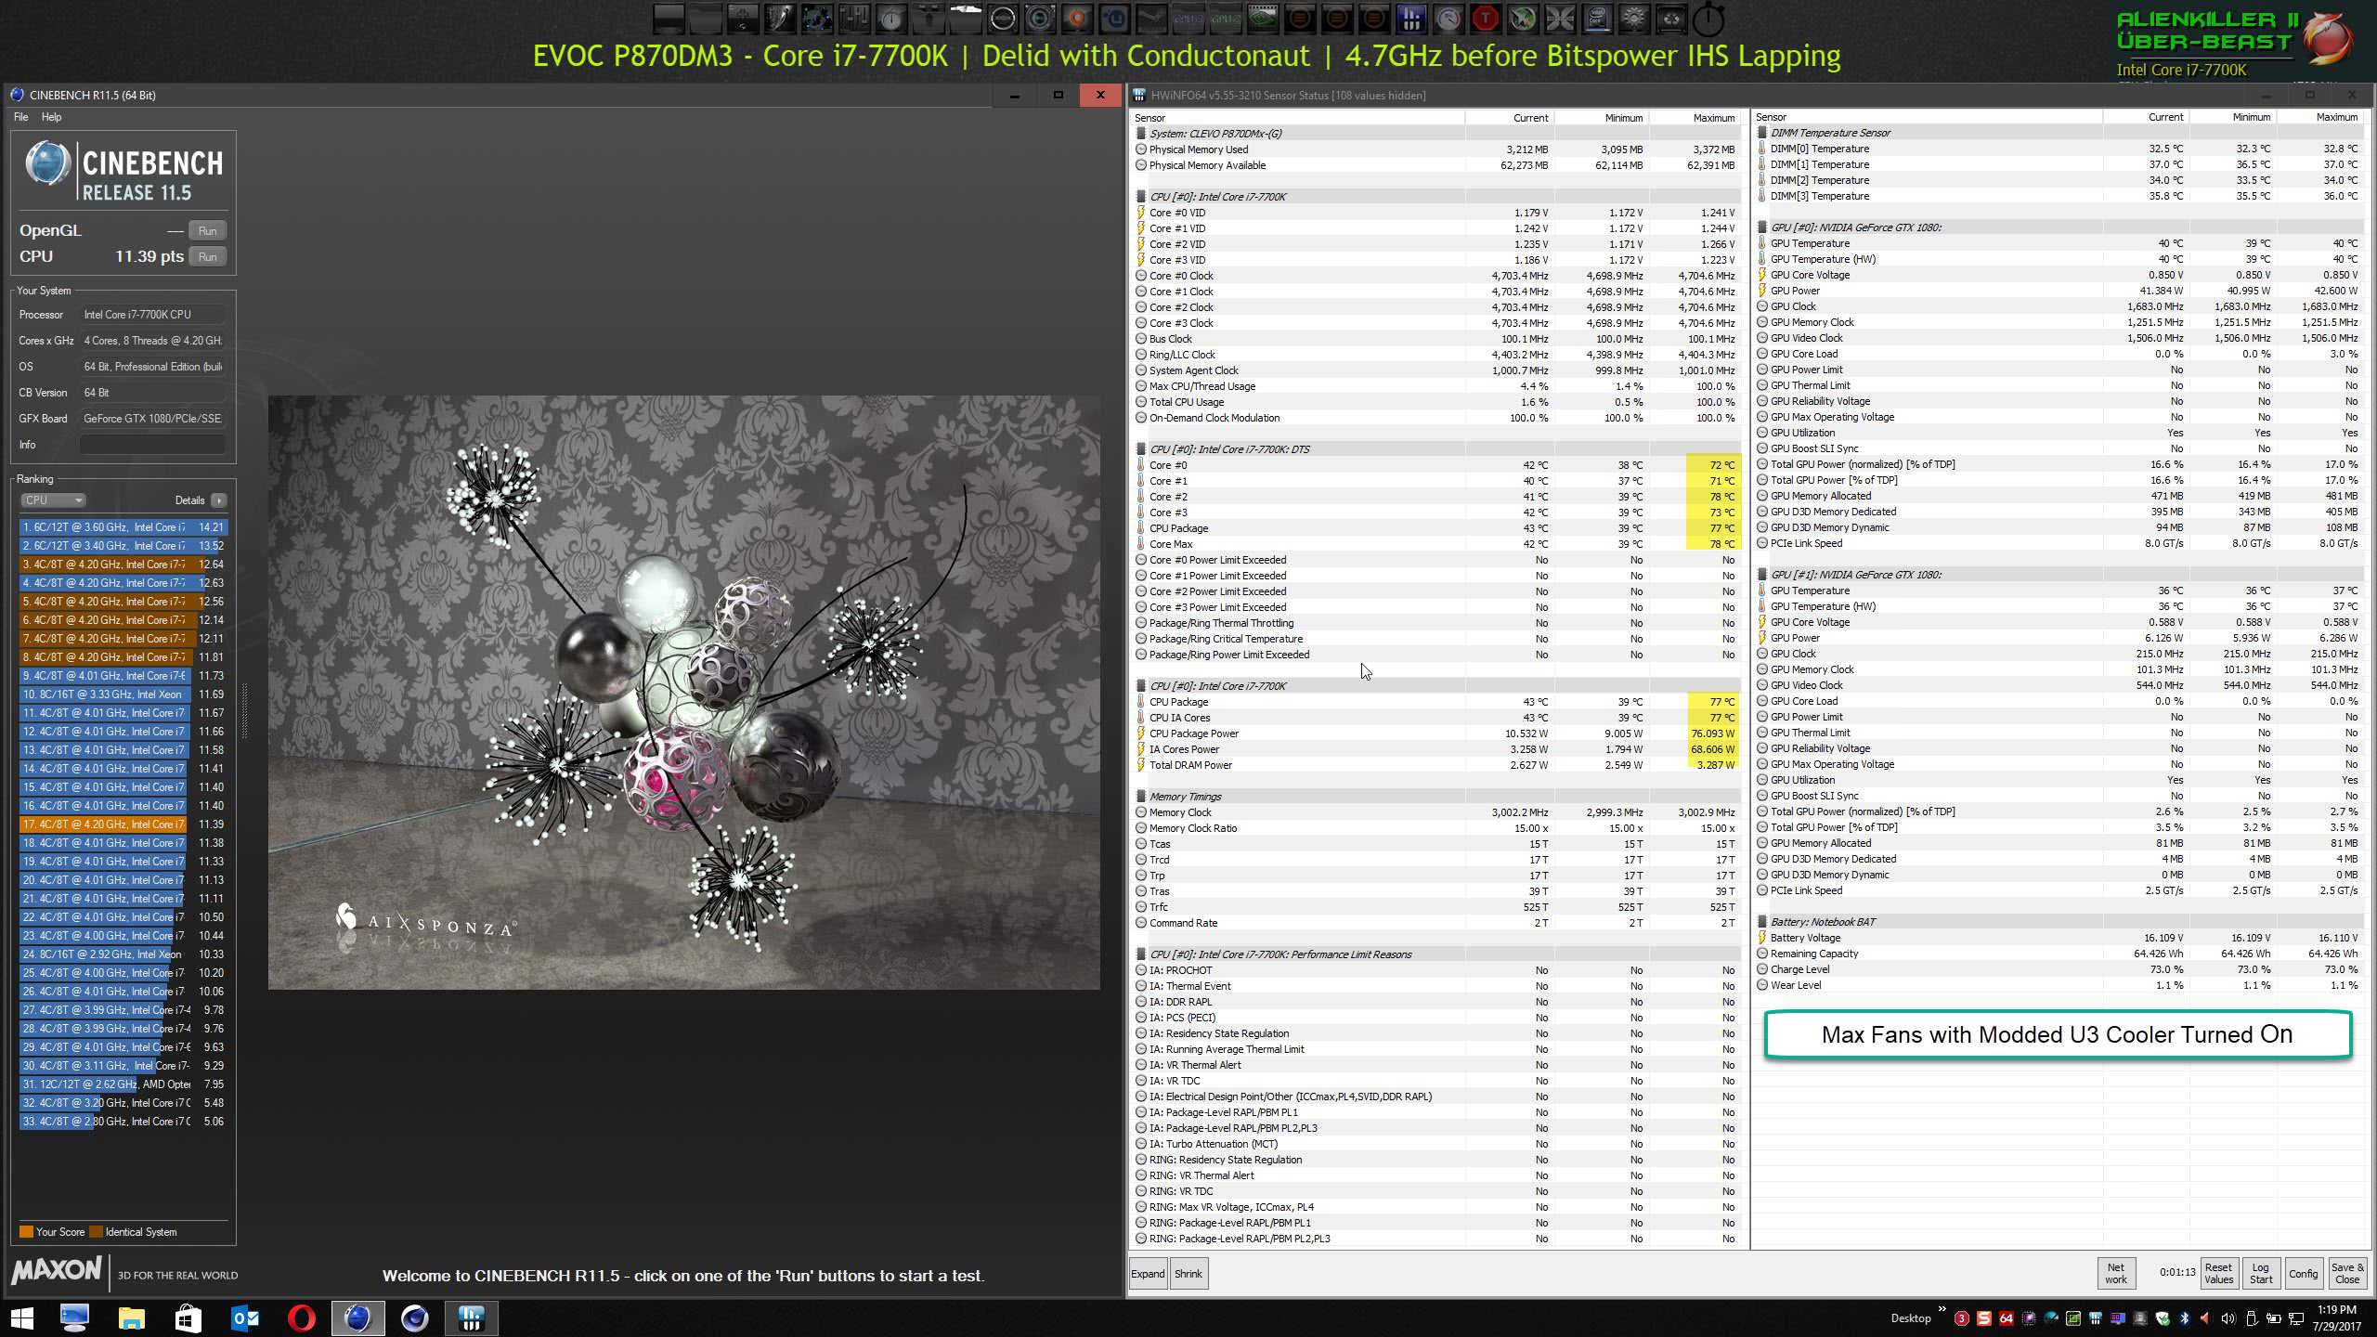This screenshot has height=1337, width=2377.
Task: Click Reset Values in HWiNFO
Action: click(2218, 1273)
